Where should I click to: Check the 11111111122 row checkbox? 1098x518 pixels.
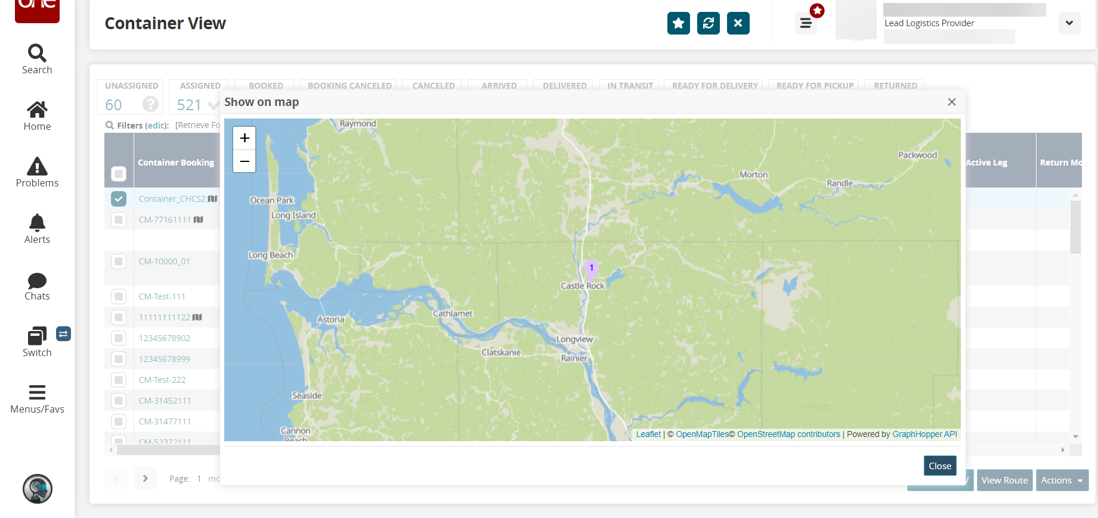click(119, 317)
